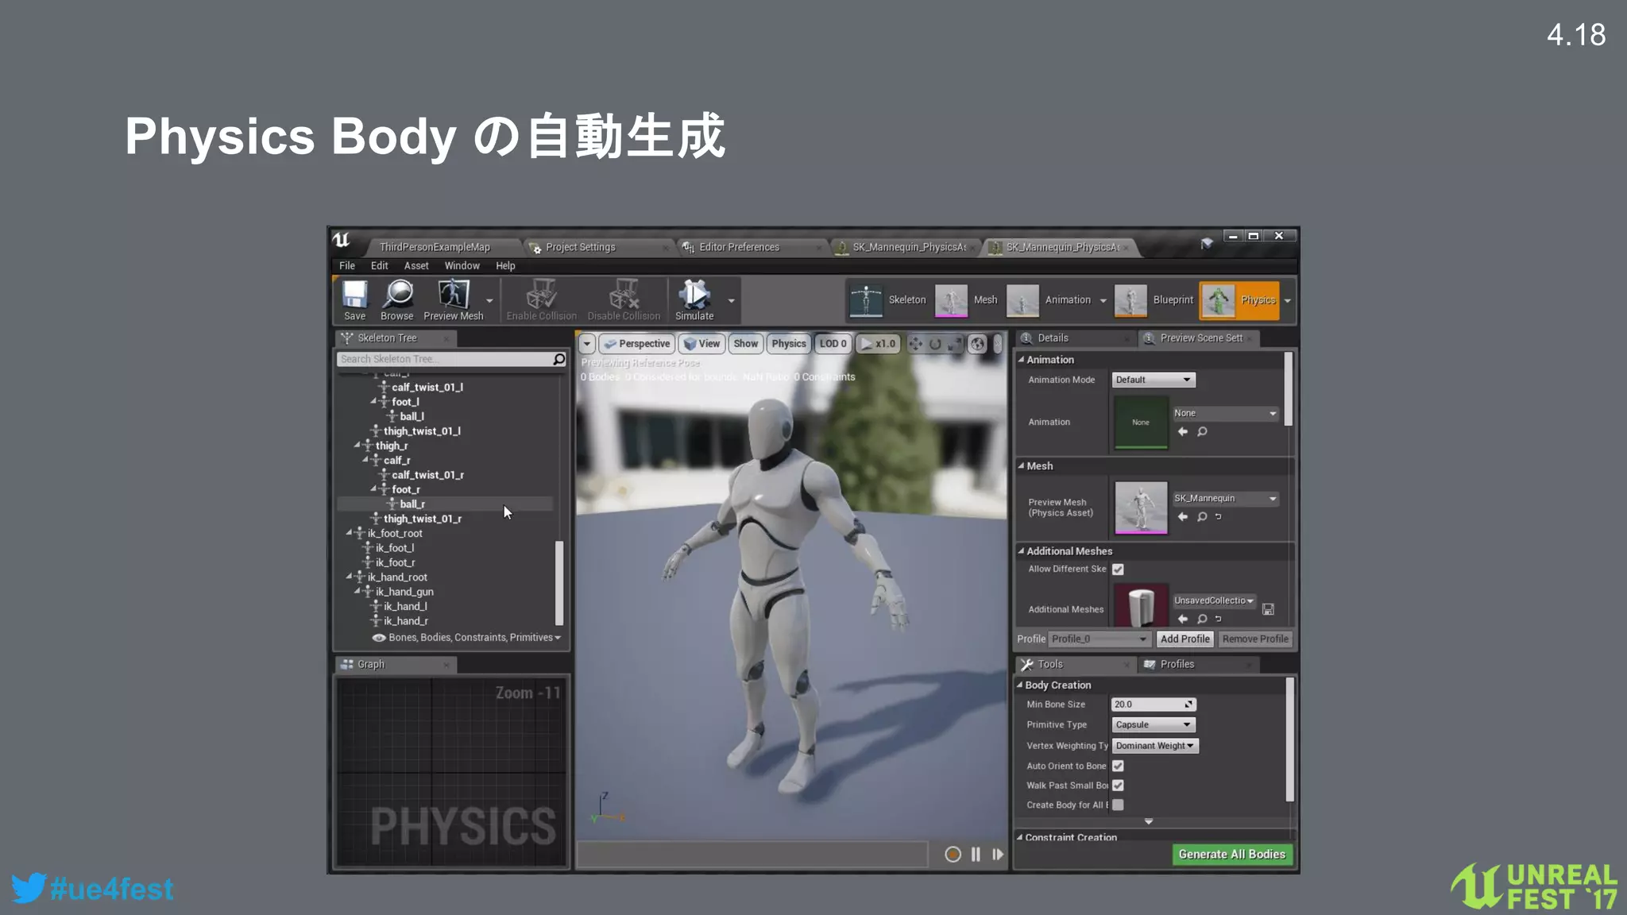Click Add Profile button
This screenshot has width=1627, height=915.
pyautogui.click(x=1185, y=639)
